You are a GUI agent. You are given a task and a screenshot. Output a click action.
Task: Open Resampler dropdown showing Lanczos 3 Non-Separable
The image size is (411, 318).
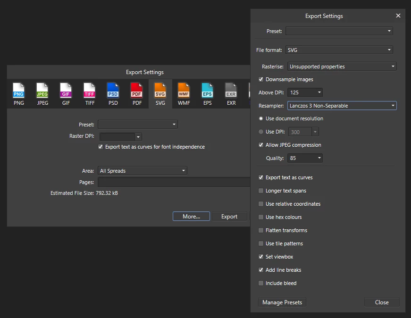tap(342, 106)
